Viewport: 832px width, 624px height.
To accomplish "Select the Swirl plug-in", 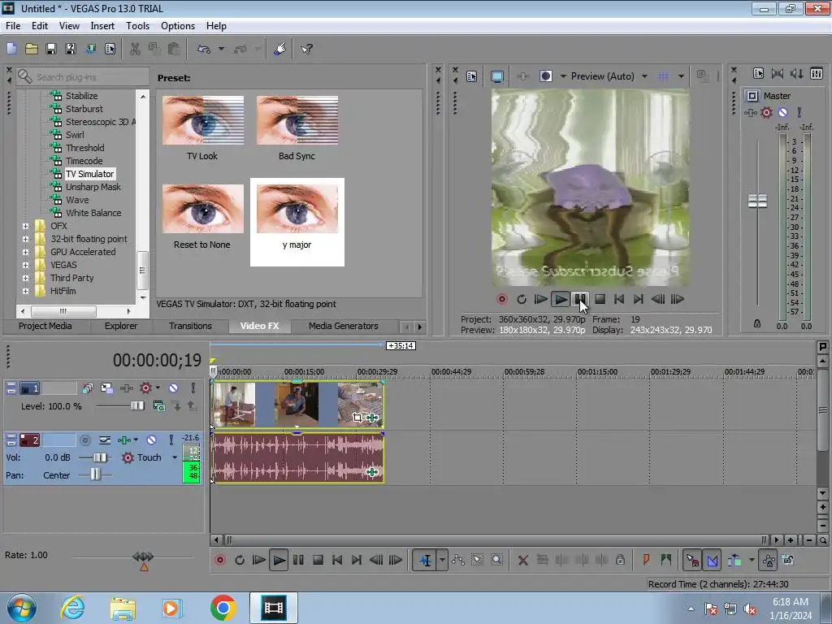I will click(75, 135).
